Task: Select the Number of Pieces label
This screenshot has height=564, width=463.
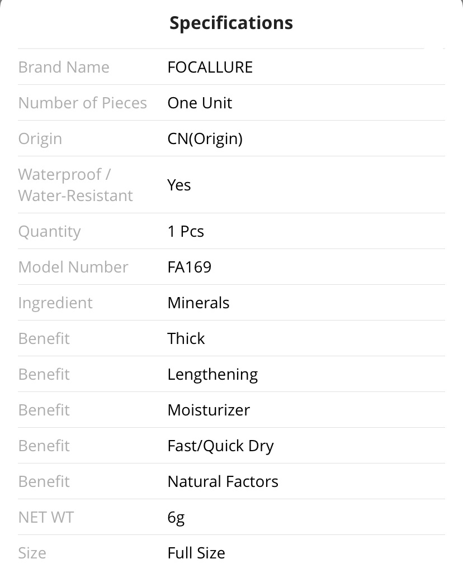Action: (83, 103)
